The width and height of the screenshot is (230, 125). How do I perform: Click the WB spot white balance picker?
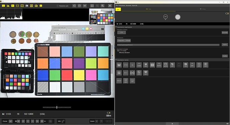pyautogui.click(x=63, y=121)
